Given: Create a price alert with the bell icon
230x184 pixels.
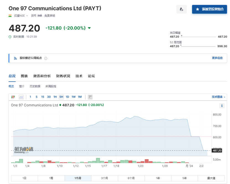Looking at the screenshot, I should pos(182,9).
